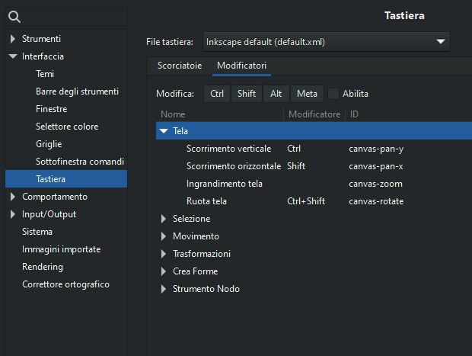The height and width of the screenshot is (356, 472).
Task: Expand the Comportamento section arrow
Action: (13, 197)
